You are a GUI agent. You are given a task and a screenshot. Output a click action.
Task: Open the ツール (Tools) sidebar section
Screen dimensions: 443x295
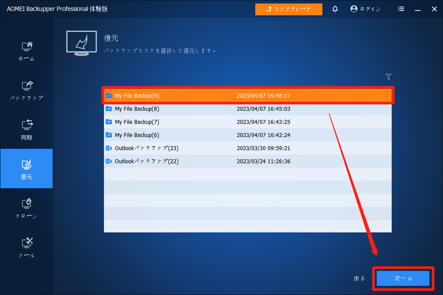[27, 248]
